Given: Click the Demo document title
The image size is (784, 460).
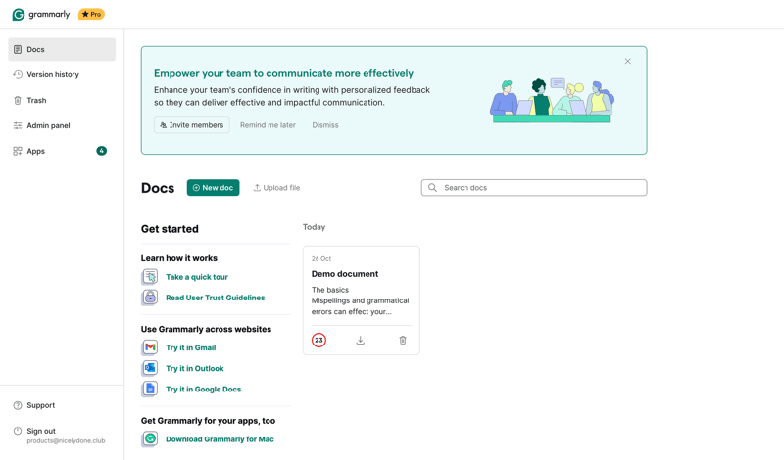Looking at the screenshot, I should click(x=345, y=274).
